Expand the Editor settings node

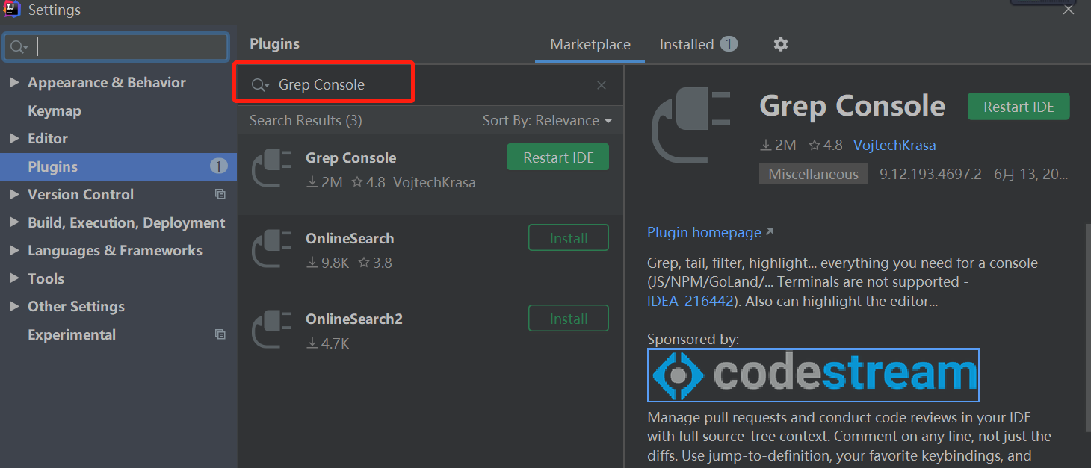(14, 138)
